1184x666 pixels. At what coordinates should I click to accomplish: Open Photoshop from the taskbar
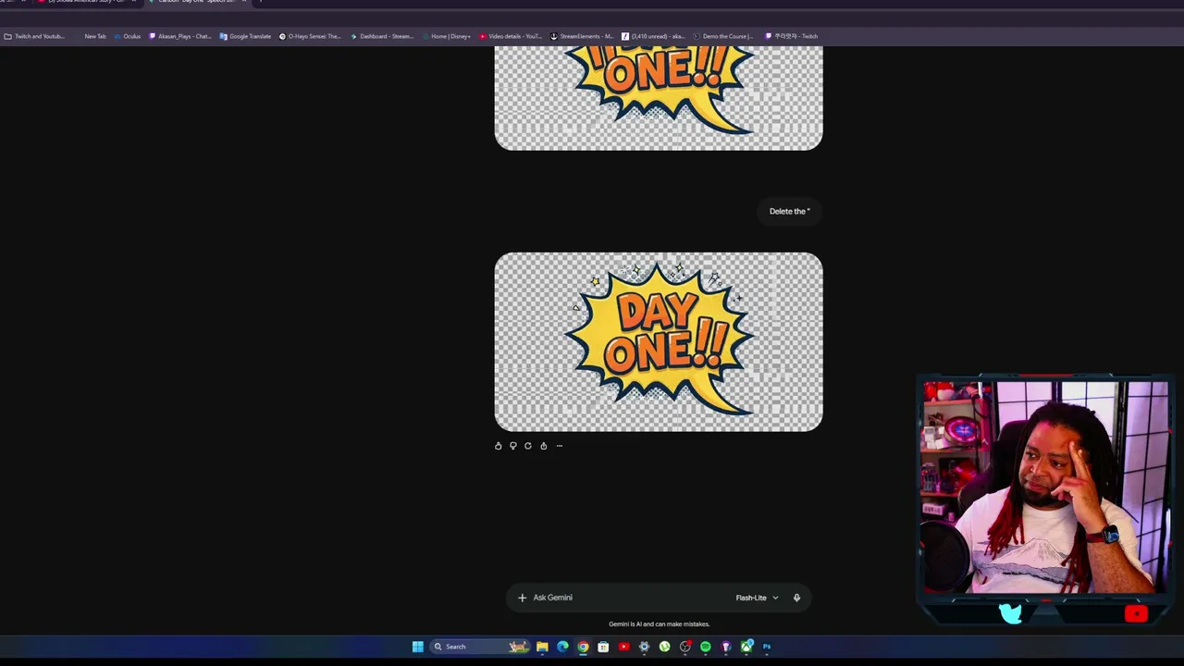tap(767, 647)
